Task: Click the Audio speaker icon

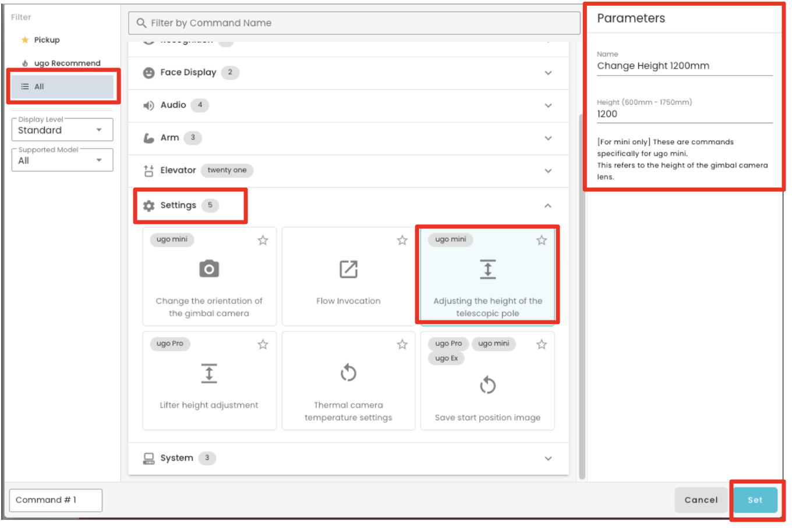Action: pyautogui.click(x=149, y=105)
